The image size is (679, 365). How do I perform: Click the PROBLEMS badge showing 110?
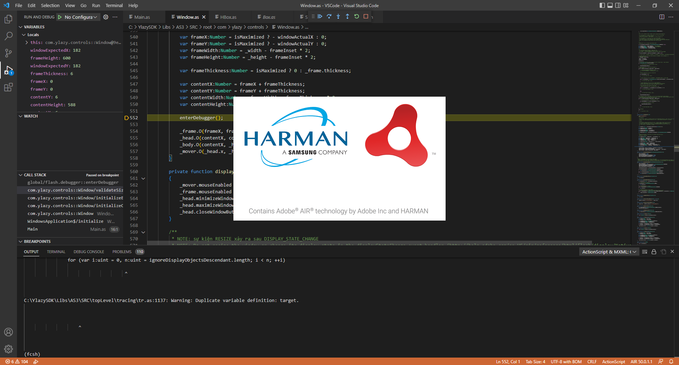(140, 251)
